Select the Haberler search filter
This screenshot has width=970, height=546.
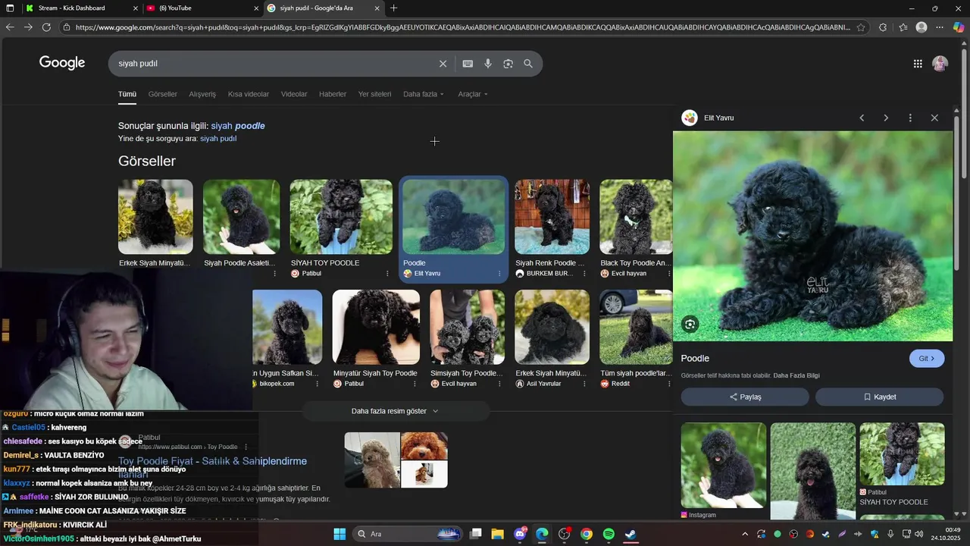333,94
